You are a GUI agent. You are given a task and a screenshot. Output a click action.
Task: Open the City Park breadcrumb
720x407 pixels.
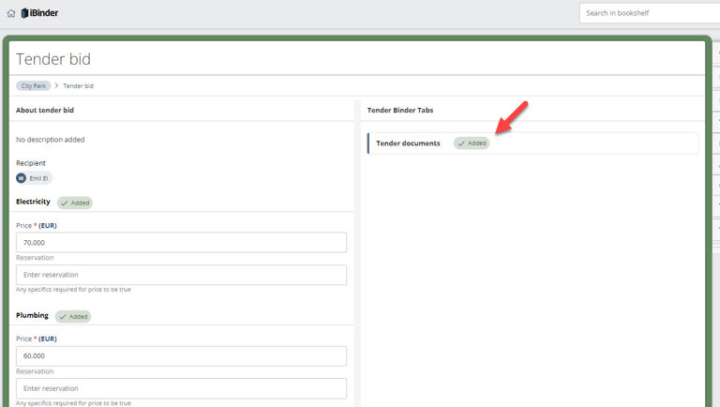(34, 86)
